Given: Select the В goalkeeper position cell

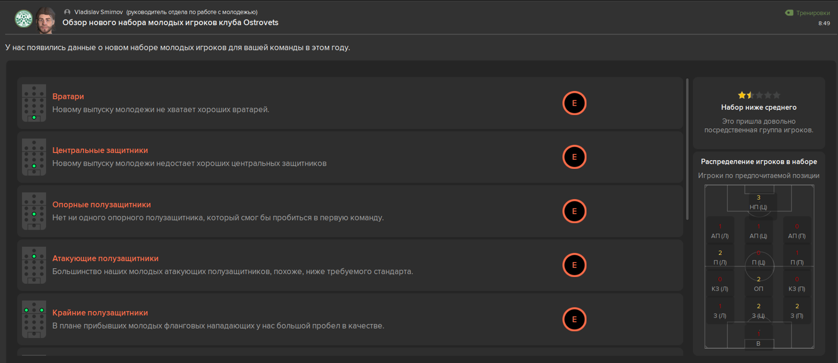Looking at the screenshot, I should pyautogui.click(x=758, y=338).
